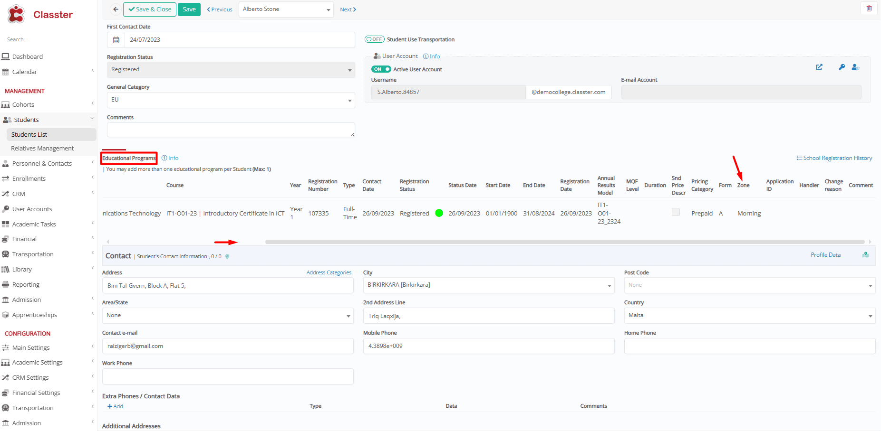Open Profile Data link
Screen dimensions: 881x431
825,255
